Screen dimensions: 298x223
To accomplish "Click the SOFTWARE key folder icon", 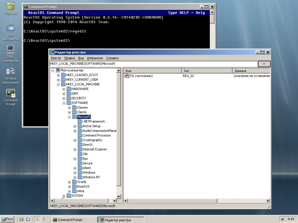I will (x=69, y=103).
